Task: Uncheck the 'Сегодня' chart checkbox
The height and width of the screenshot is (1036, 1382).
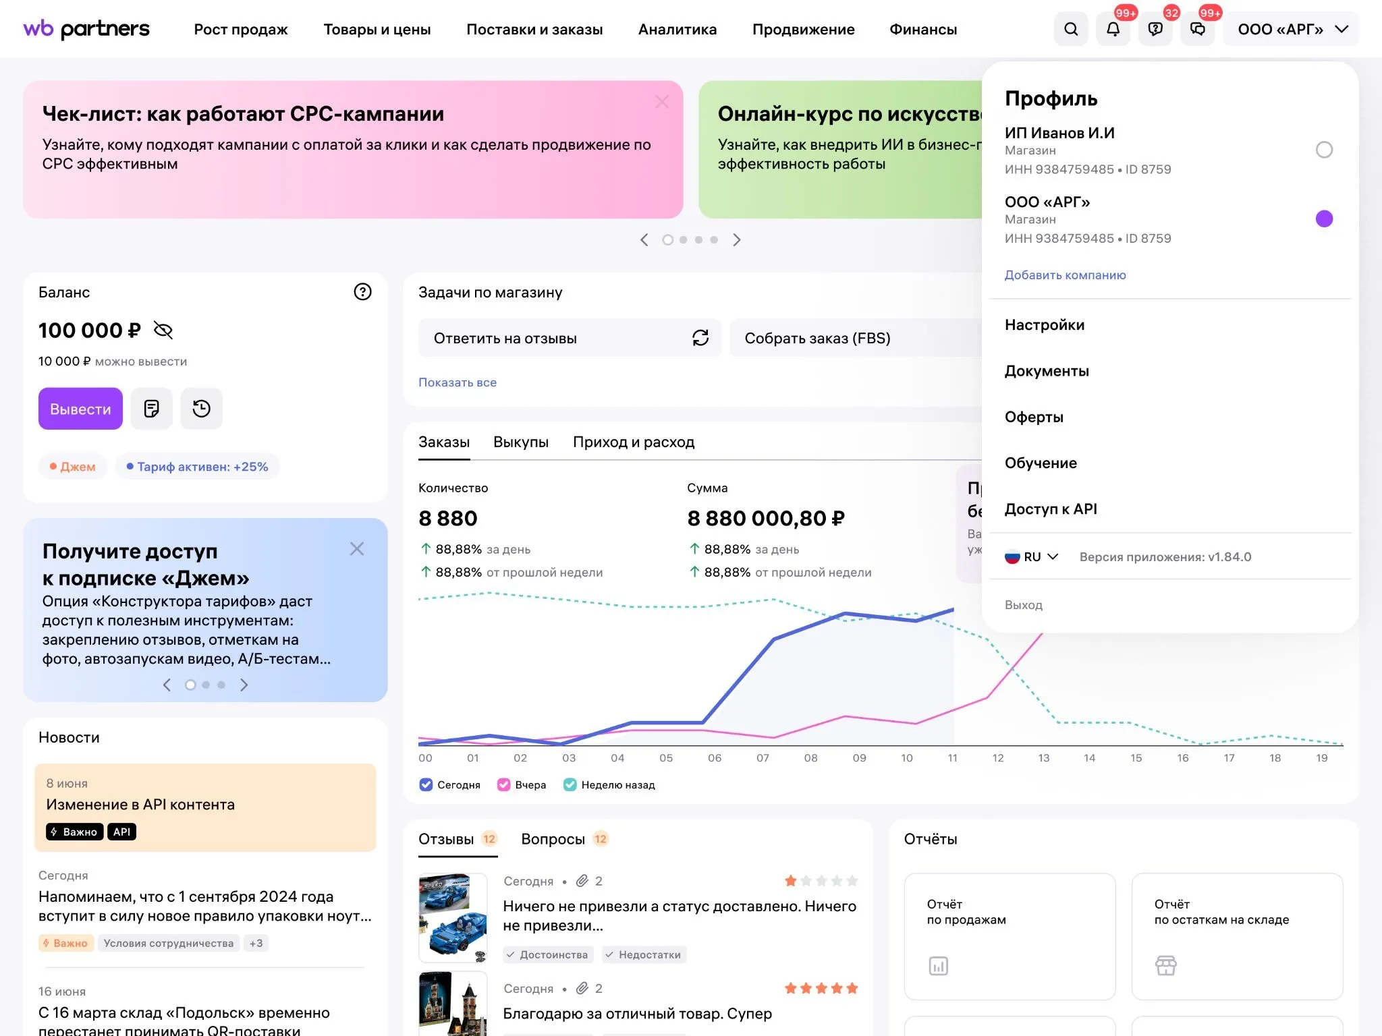Action: pyautogui.click(x=426, y=784)
